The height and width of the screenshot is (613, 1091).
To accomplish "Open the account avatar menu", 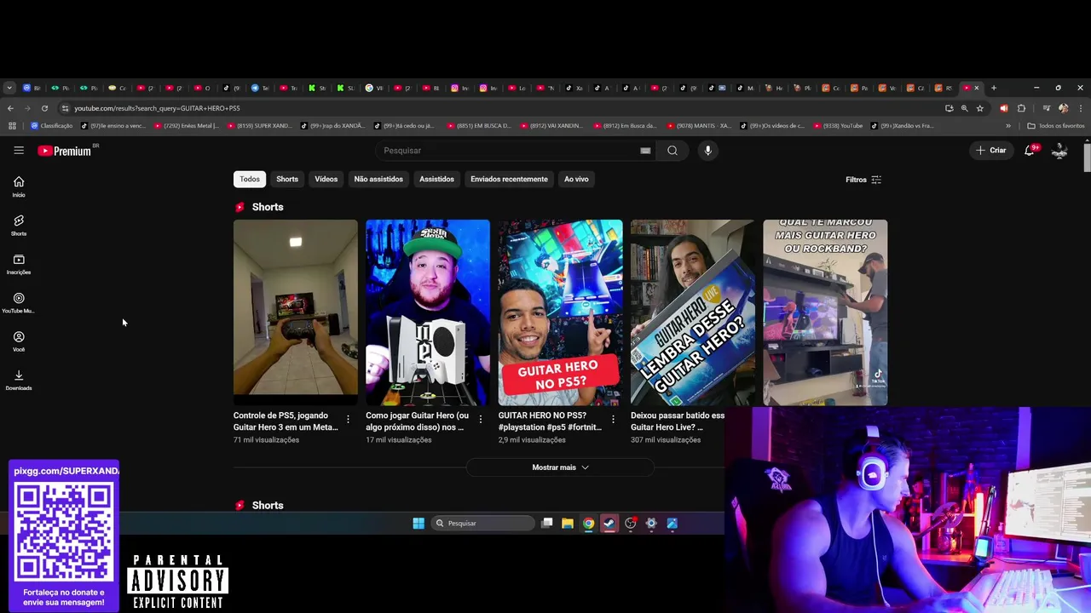I will coord(1059,151).
